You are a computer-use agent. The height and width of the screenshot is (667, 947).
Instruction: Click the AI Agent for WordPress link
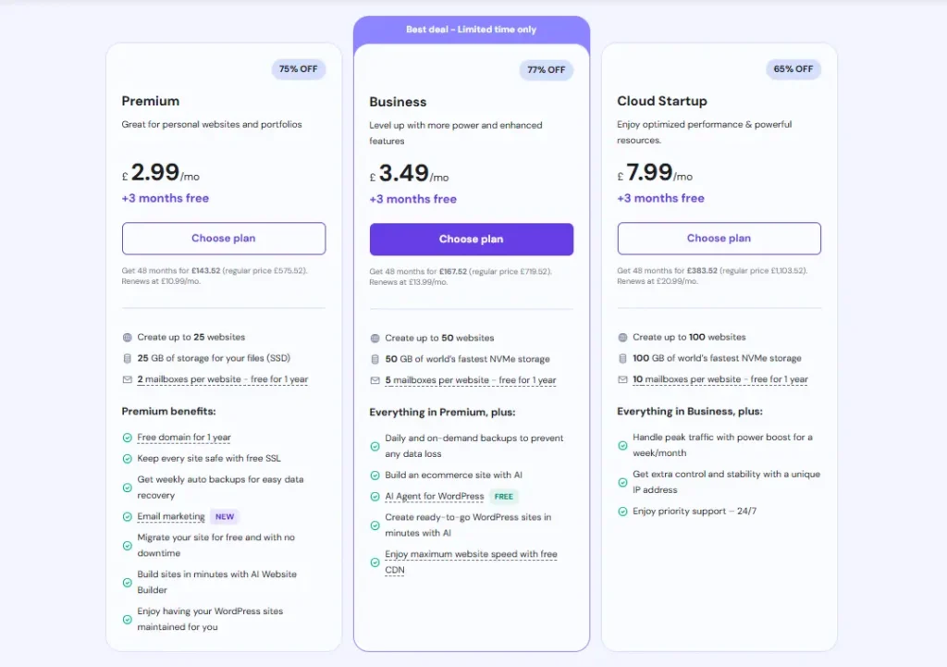(x=435, y=497)
